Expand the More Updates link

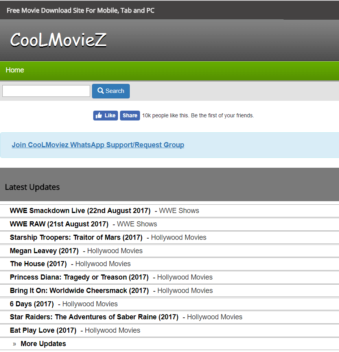coord(43,344)
